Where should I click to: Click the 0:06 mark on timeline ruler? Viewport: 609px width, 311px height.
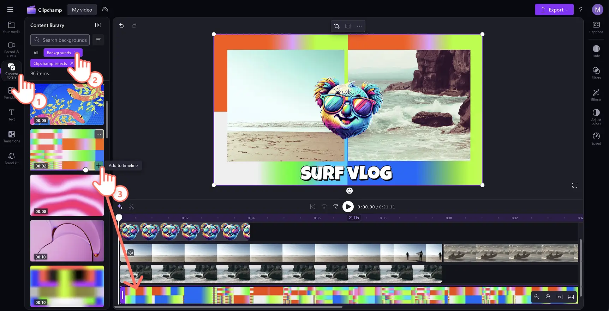click(317, 218)
